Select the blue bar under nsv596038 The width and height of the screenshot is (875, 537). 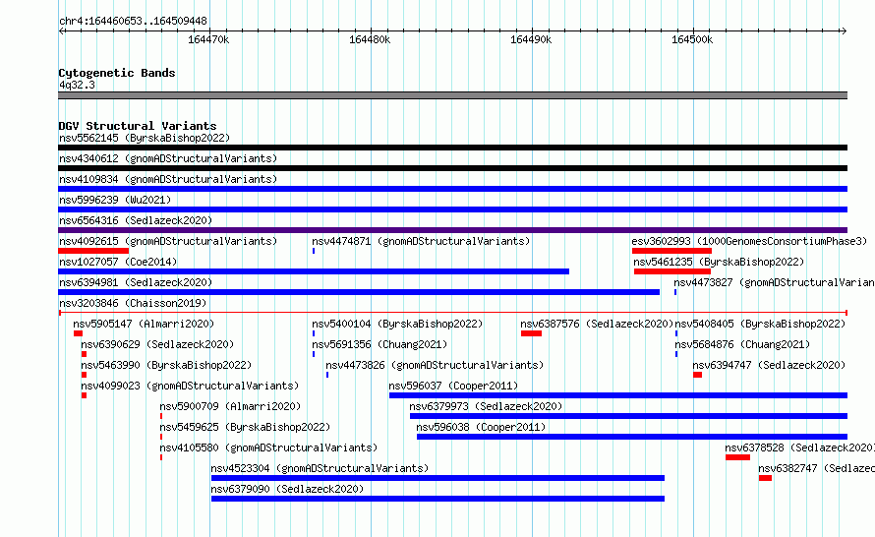coord(632,437)
